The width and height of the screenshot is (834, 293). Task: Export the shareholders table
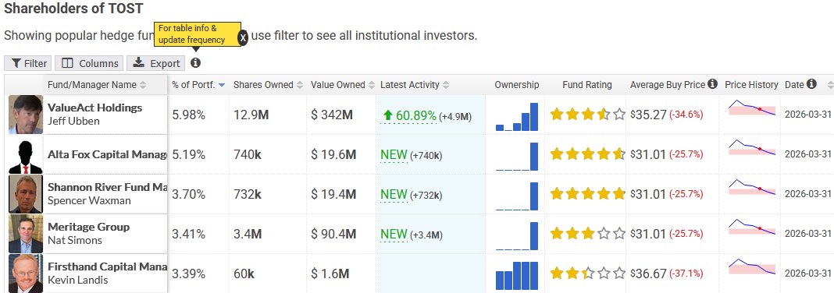pyautogui.click(x=156, y=63)
